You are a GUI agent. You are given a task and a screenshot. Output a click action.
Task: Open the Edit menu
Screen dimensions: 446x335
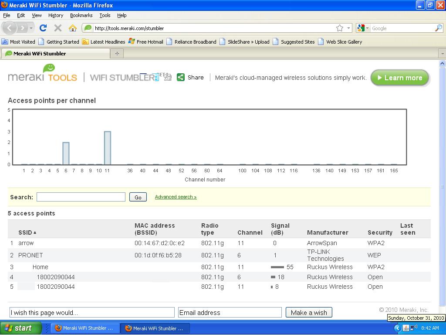21,15
